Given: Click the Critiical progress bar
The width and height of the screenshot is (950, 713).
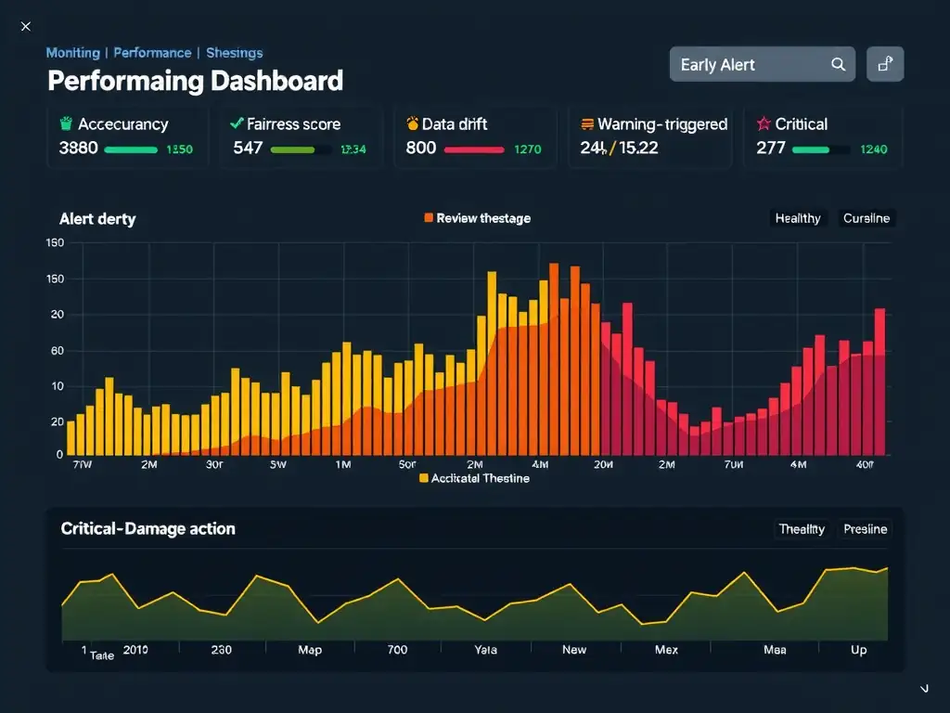Looking at the screenshot, I should 821,149.
